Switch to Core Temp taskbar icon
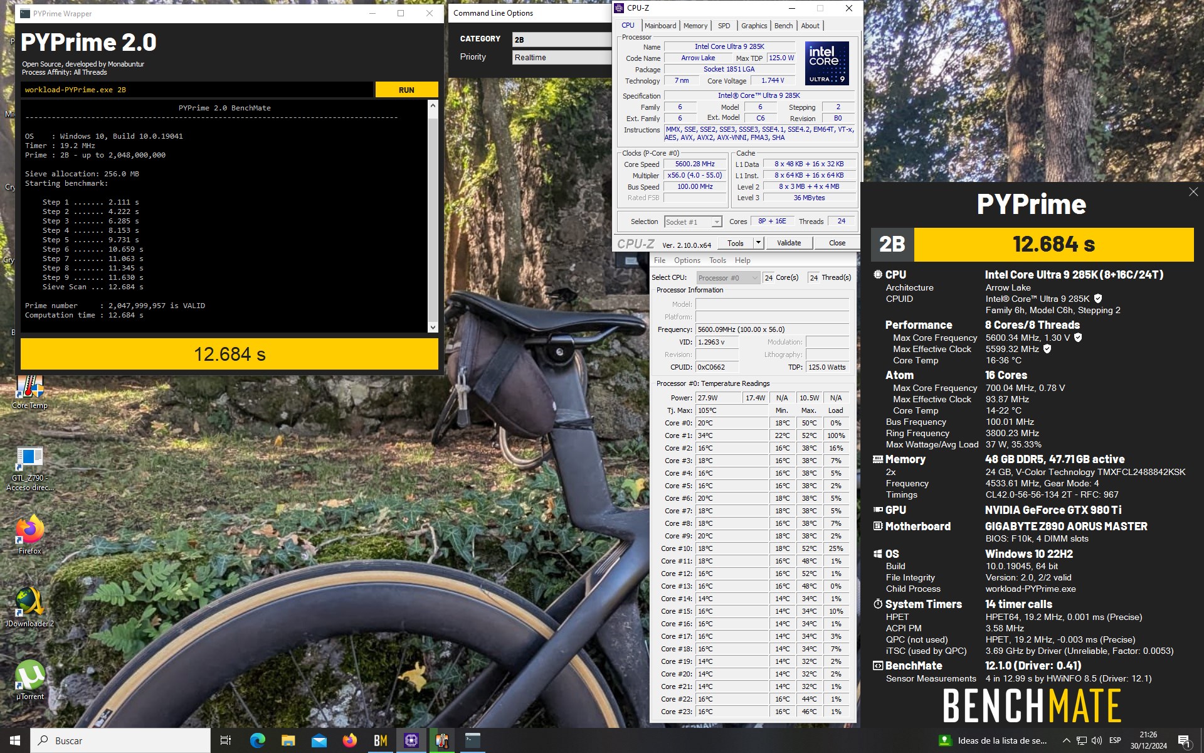 pos(442,740)
